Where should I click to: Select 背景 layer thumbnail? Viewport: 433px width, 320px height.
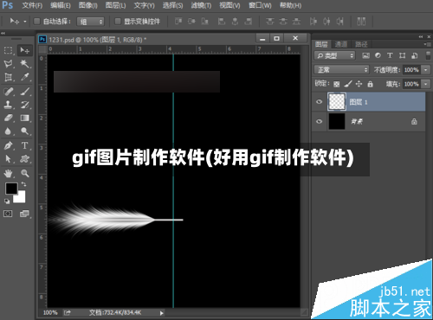point(337,121)
